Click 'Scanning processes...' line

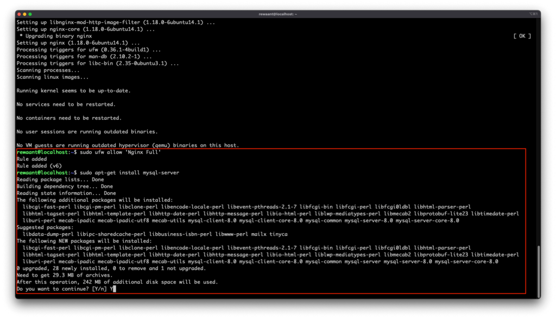48,70
